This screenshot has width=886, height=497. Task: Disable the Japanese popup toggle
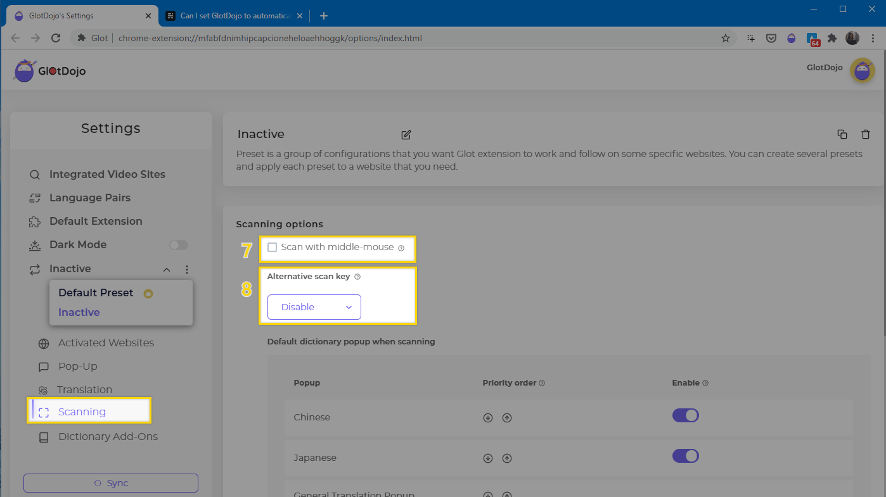(x=686, y=456)
